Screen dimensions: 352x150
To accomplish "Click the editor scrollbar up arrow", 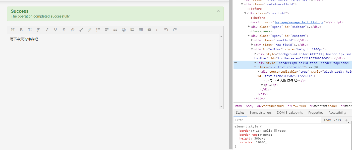I will coord(221,36).
